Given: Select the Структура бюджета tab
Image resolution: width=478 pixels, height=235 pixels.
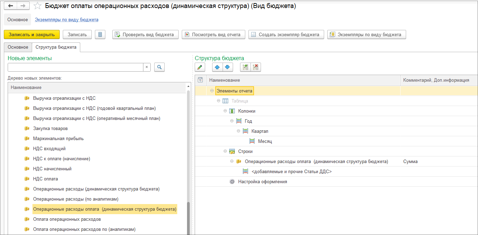Looking at the screenshot, I should pos(56,47).
